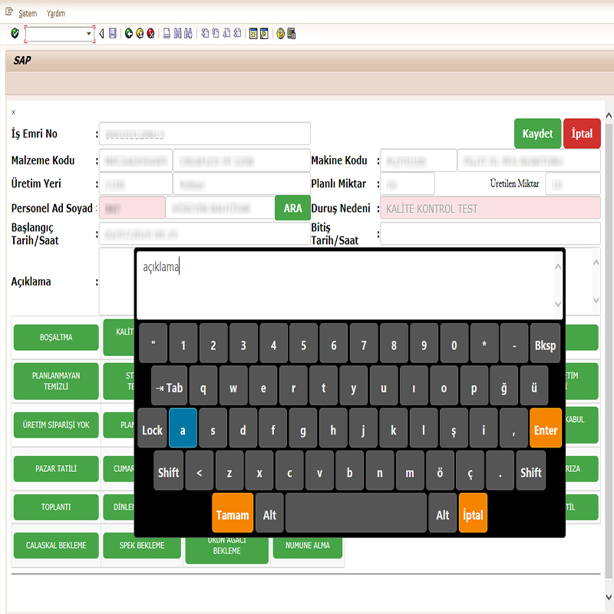
Task: Select the PAZAR TATİLİ button
Action: [56, 469]
